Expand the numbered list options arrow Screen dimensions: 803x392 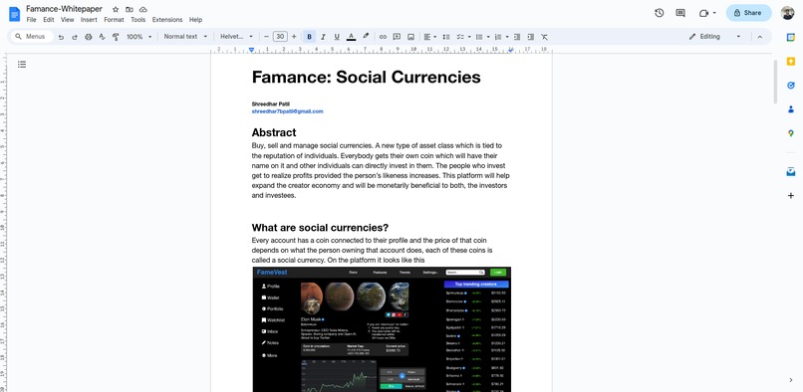507,37
